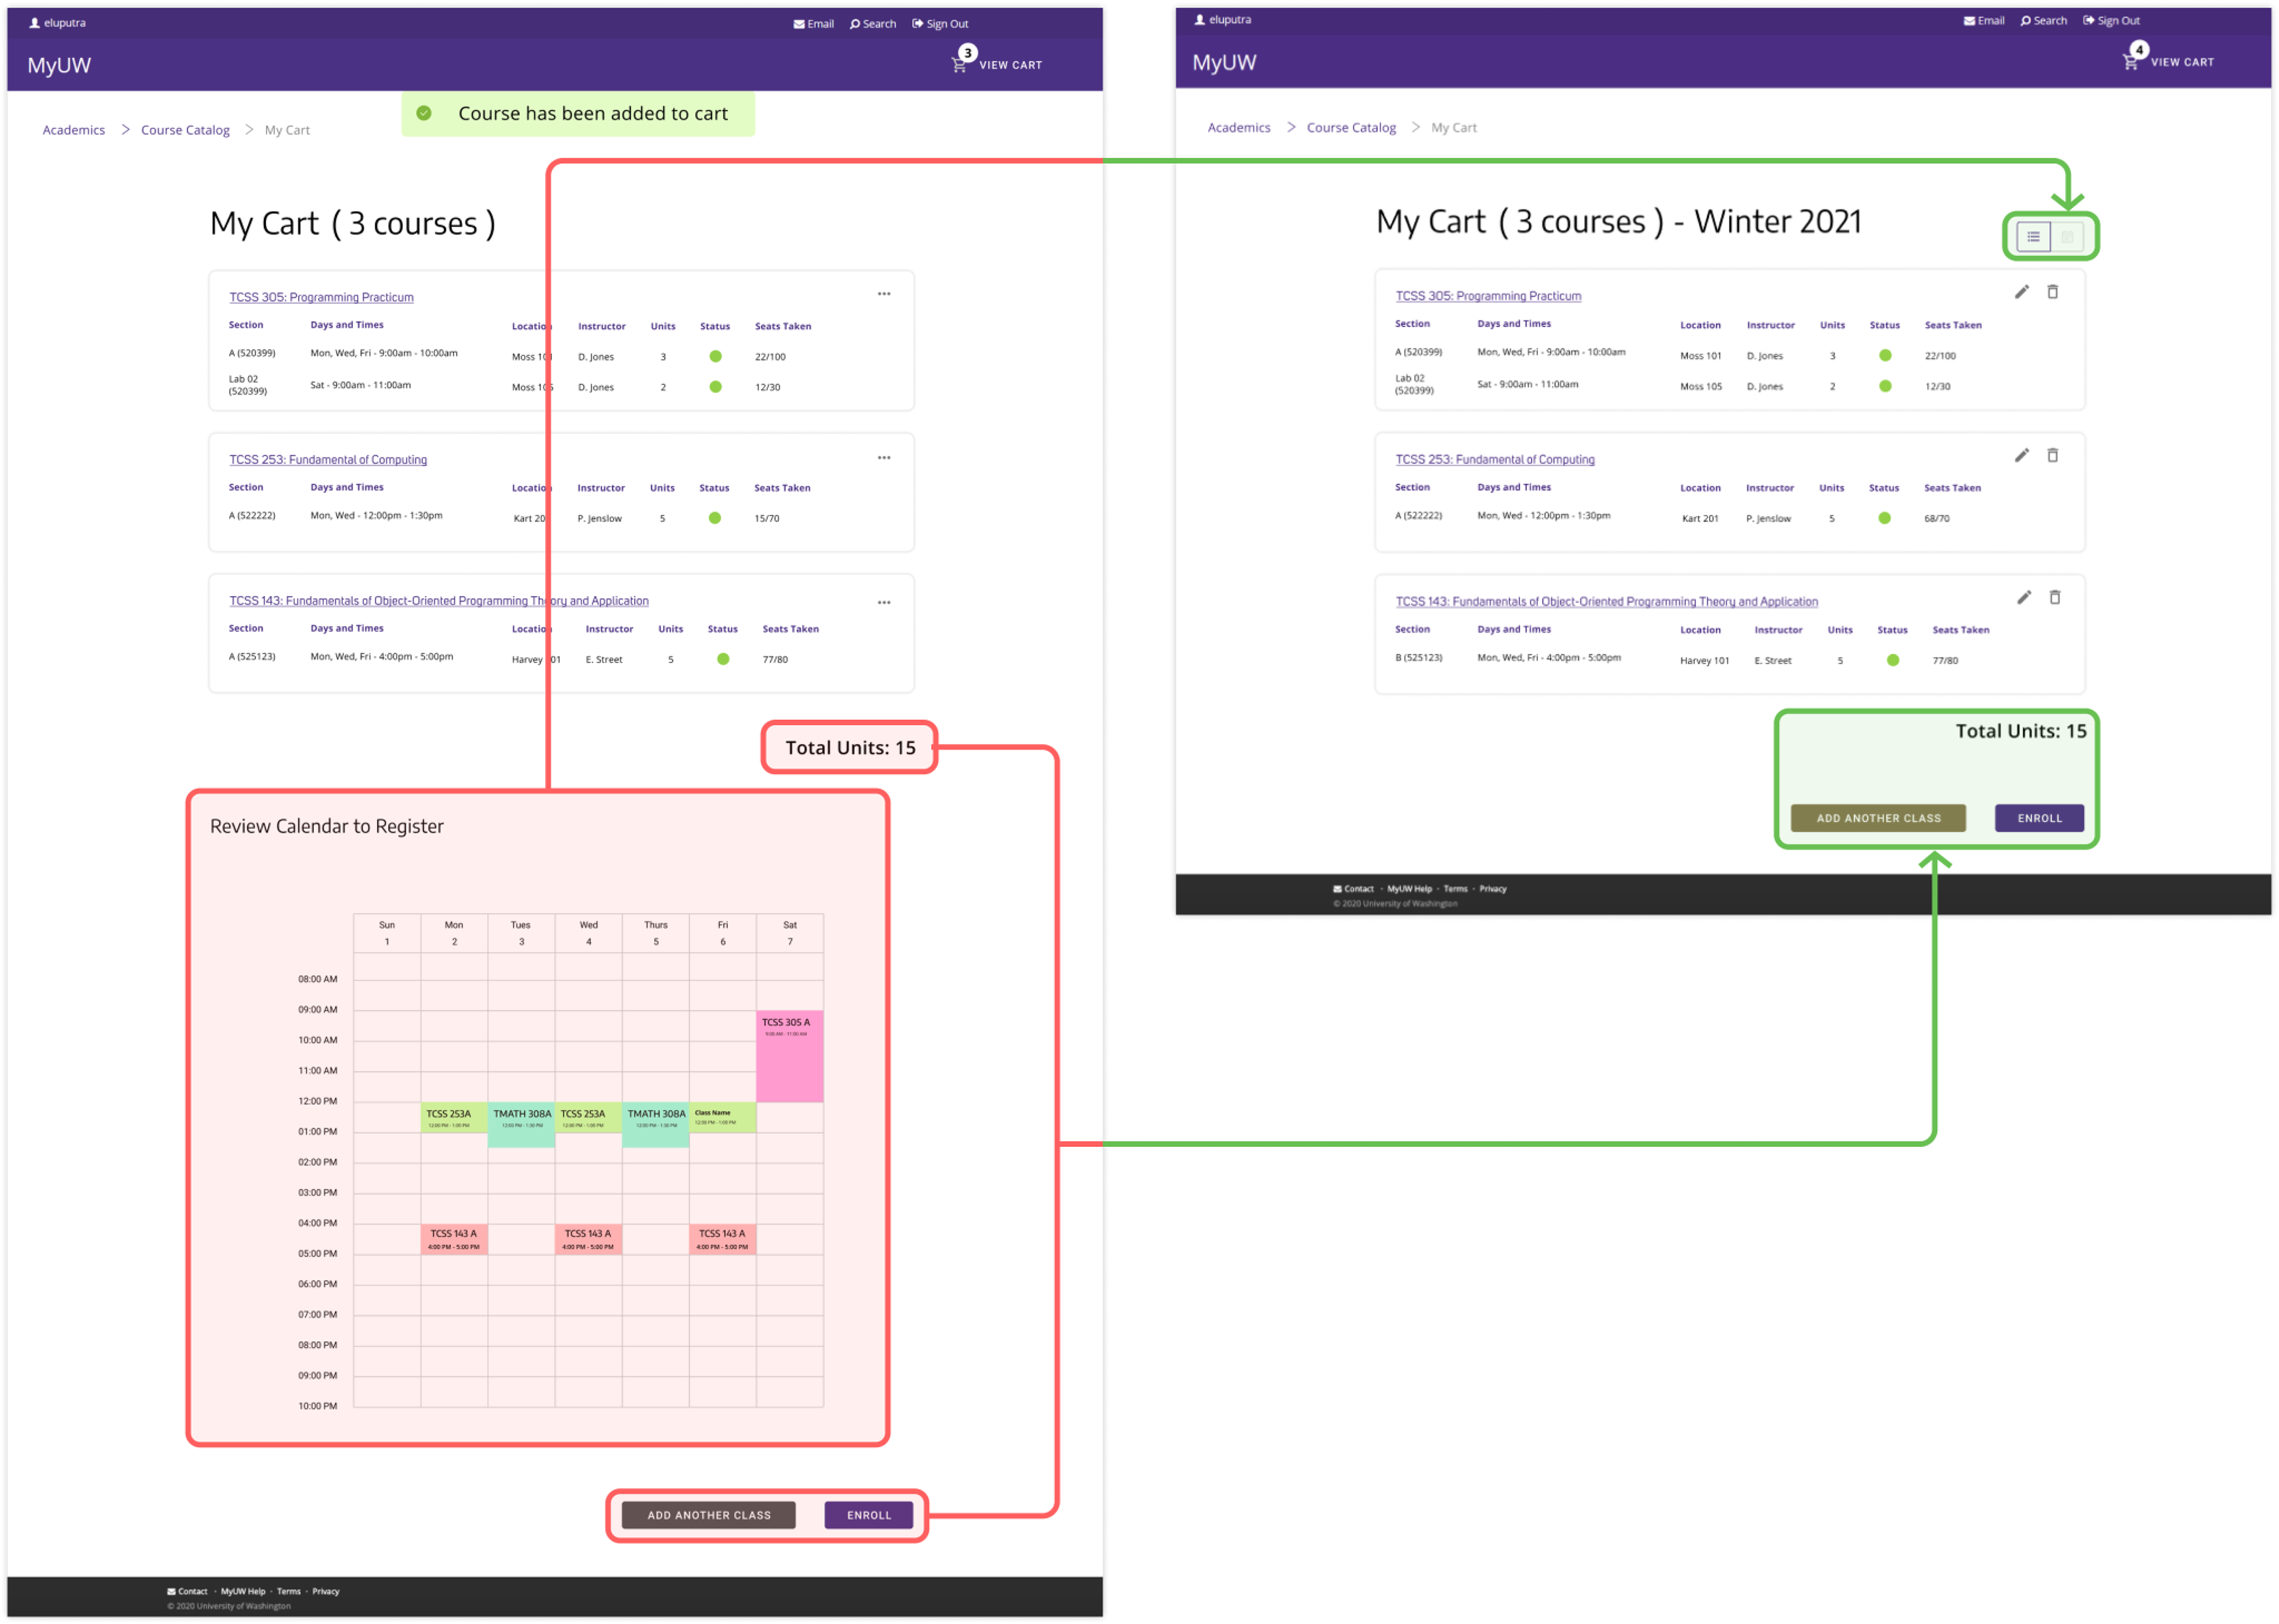Image resolution: width=2279 pixels, height=1624 pixels.
Task: Switch to calendar view toggle in right mockup
Action: tap(2067, 237)
